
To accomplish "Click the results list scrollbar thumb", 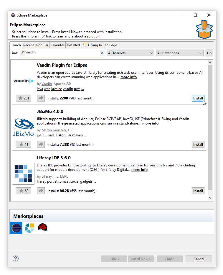I will point(210,127).
